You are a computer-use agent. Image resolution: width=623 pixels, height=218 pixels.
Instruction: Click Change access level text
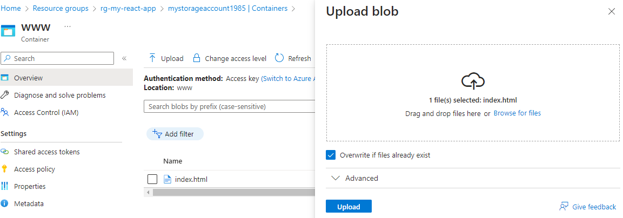(236, 58)
